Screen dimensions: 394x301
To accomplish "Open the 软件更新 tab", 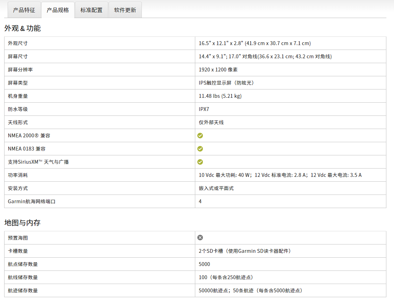I will pos(125,10).
